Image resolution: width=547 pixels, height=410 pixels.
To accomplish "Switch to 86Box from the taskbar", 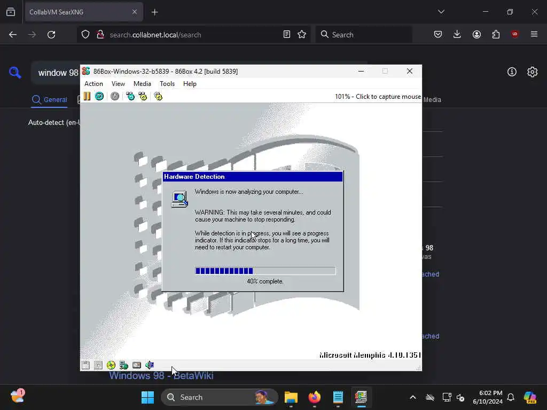I will pyautogui.click(x=362, y=397).
